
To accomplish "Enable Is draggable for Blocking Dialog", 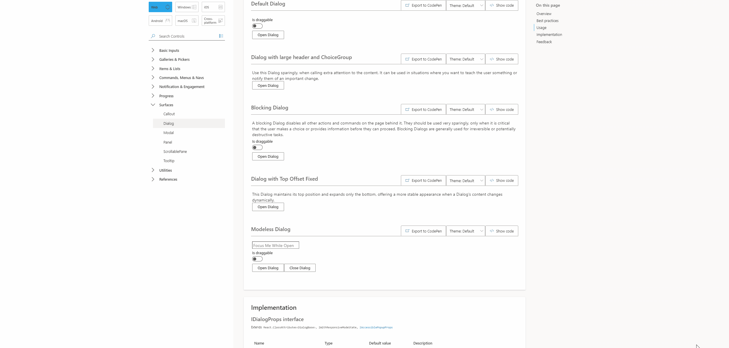I will click(x=257, y=147).
